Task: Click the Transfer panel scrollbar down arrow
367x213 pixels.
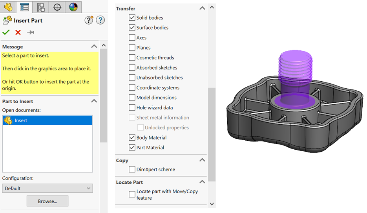Action: point(212,204)
